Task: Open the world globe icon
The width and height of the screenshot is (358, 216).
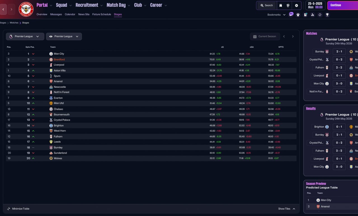Action: (288, 5)
